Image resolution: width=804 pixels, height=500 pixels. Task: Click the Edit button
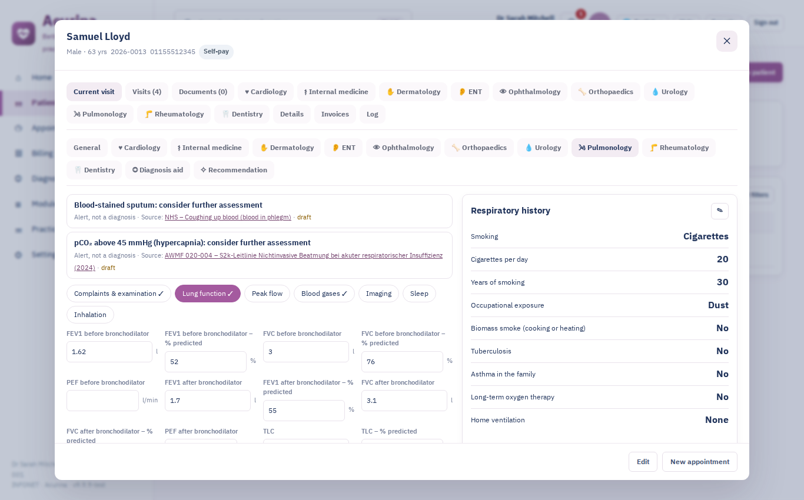coord(643,462)
